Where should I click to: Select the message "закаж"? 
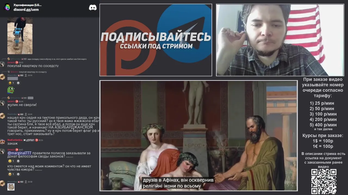13,144
